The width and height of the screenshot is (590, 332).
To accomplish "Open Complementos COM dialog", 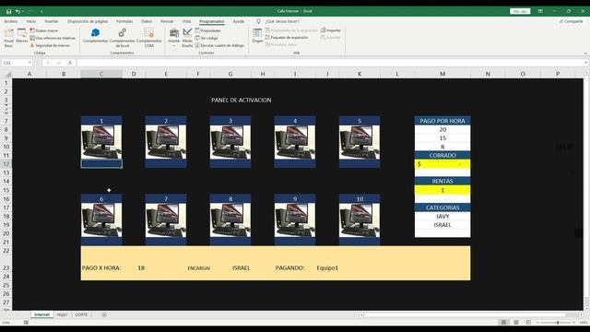I will [x=149, y=38].
